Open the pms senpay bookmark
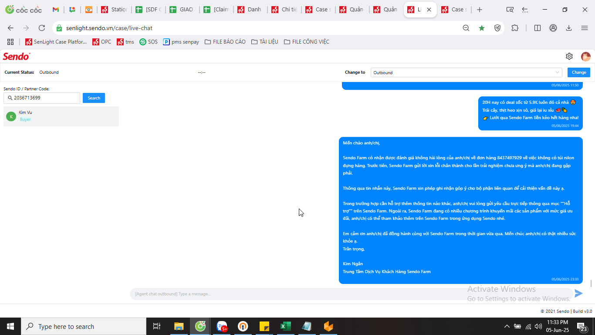The width and height of the screenshot is (595, 335). [181, 42]
